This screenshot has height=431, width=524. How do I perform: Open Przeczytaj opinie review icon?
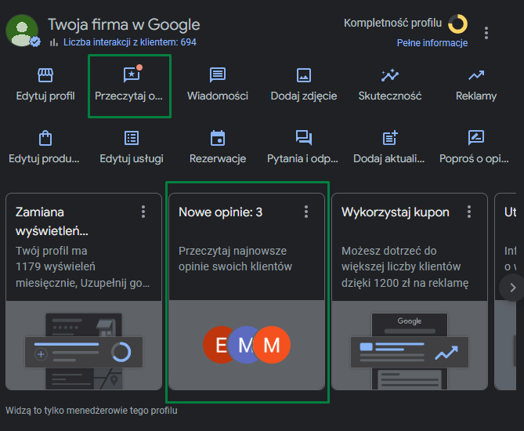pos(132,74)
